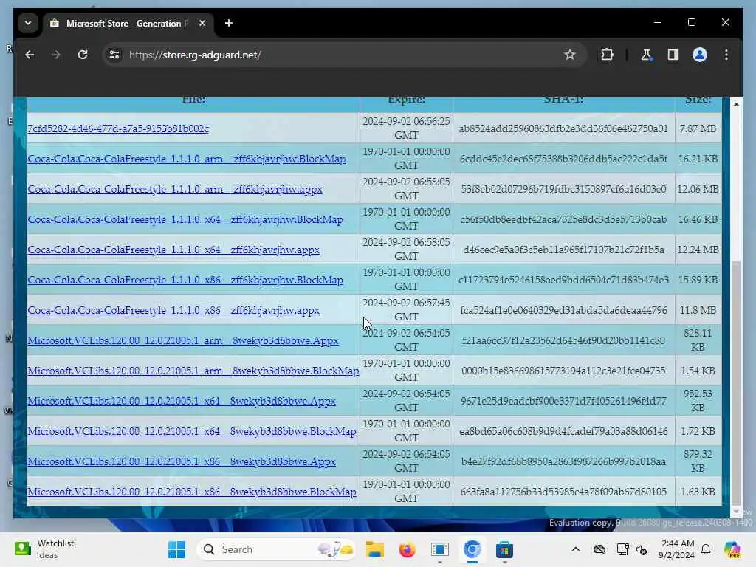Click the taskbar Search box
Image resolution: width=756 pixels, height=567 pixels.
[276, 549]
